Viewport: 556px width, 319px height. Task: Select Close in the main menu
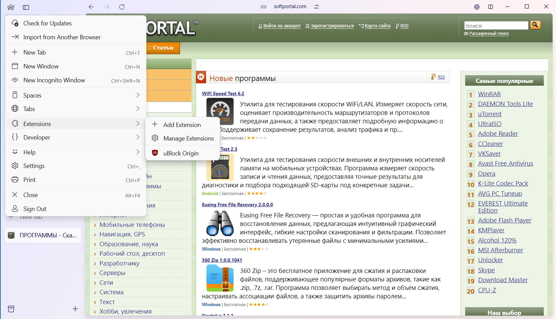click(76, 195)
